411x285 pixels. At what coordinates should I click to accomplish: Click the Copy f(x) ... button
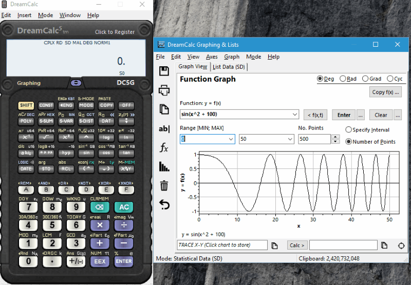pos(385,92)
